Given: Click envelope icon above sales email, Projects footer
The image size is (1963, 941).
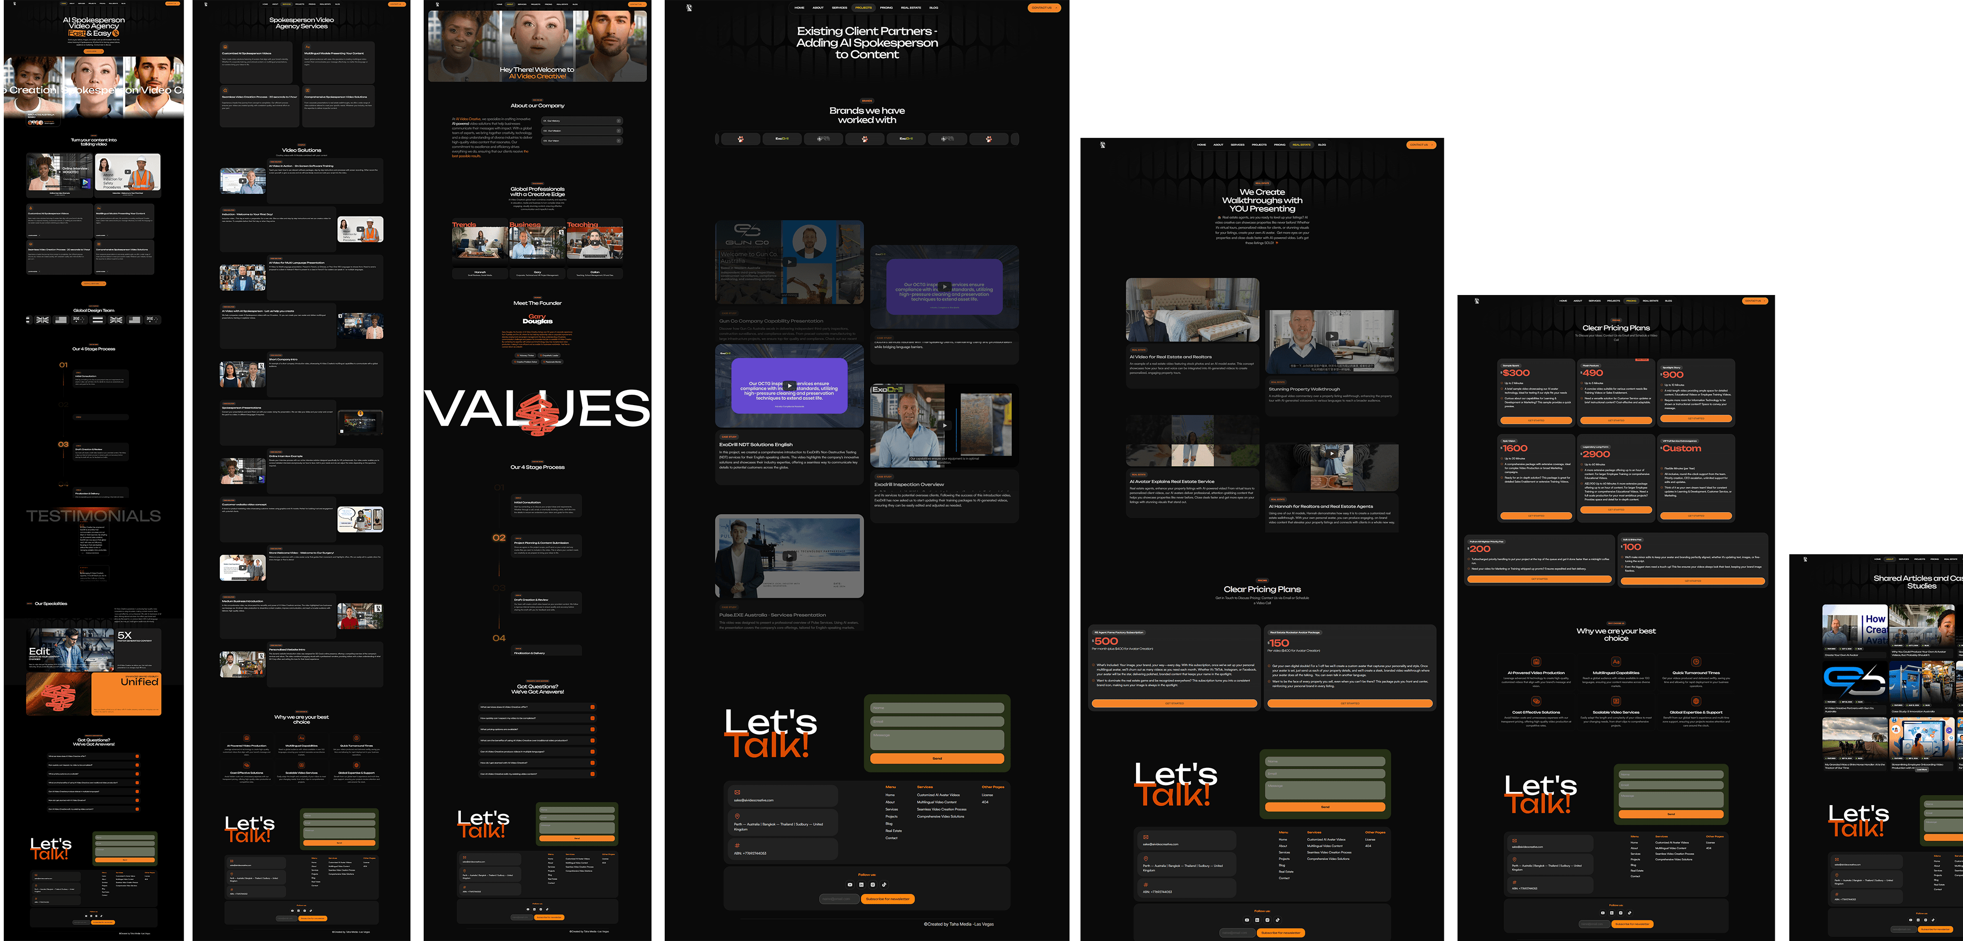Looking at the screenshot, I should [x=737, y=792].
